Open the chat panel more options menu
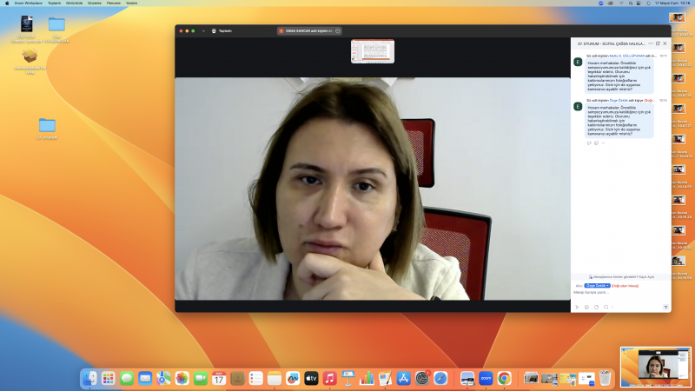This screenshot has width=695, height=391. pos(650,43)
